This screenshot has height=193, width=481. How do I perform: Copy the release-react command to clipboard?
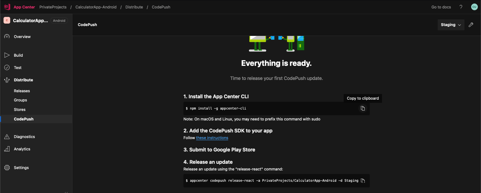click(x=363, y=181)
